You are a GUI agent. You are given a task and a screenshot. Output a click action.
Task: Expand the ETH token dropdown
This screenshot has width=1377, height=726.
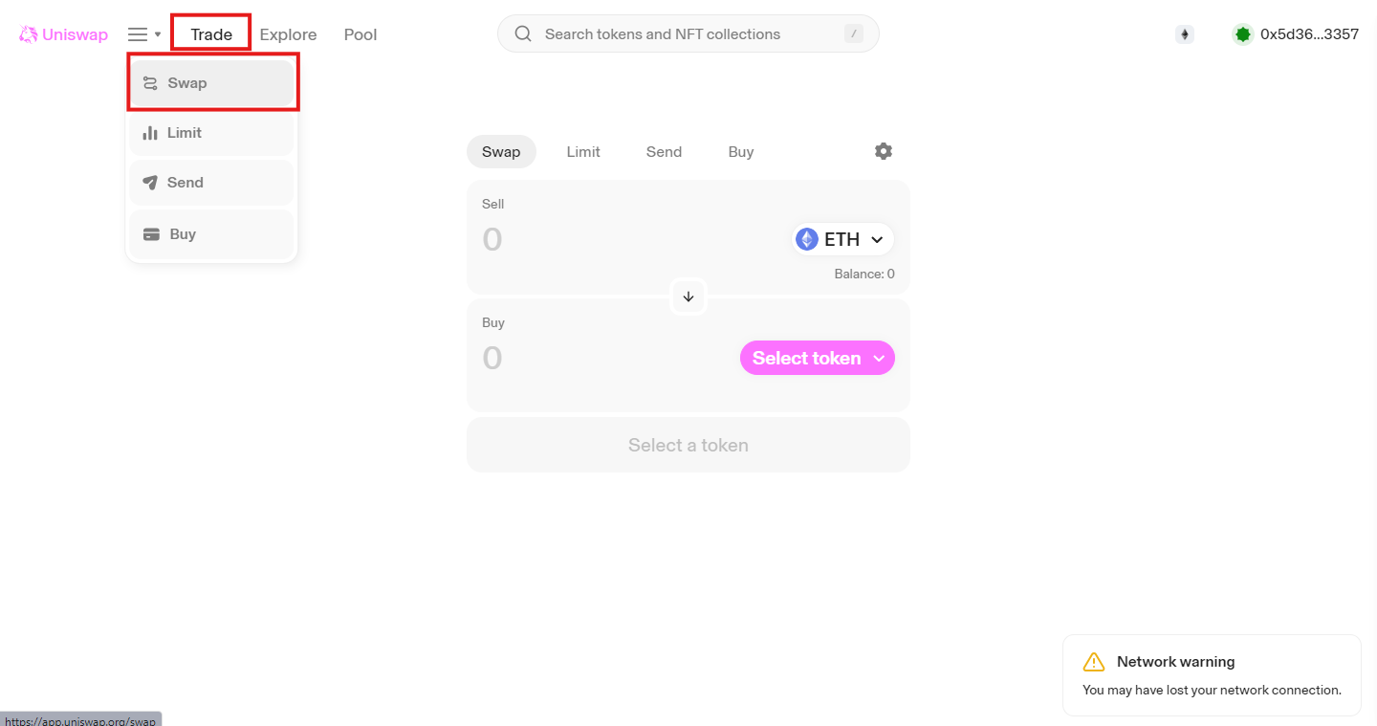tap(842, 239)
